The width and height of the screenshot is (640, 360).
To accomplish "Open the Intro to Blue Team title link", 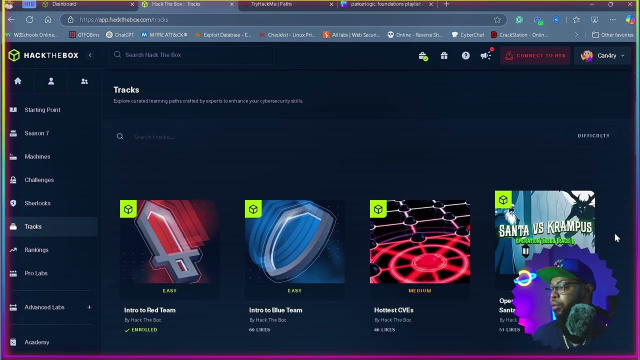I will pos(275,310).
